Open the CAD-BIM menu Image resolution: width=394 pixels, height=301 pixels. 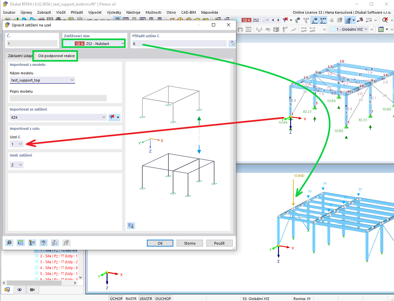[x=188, y=12]
